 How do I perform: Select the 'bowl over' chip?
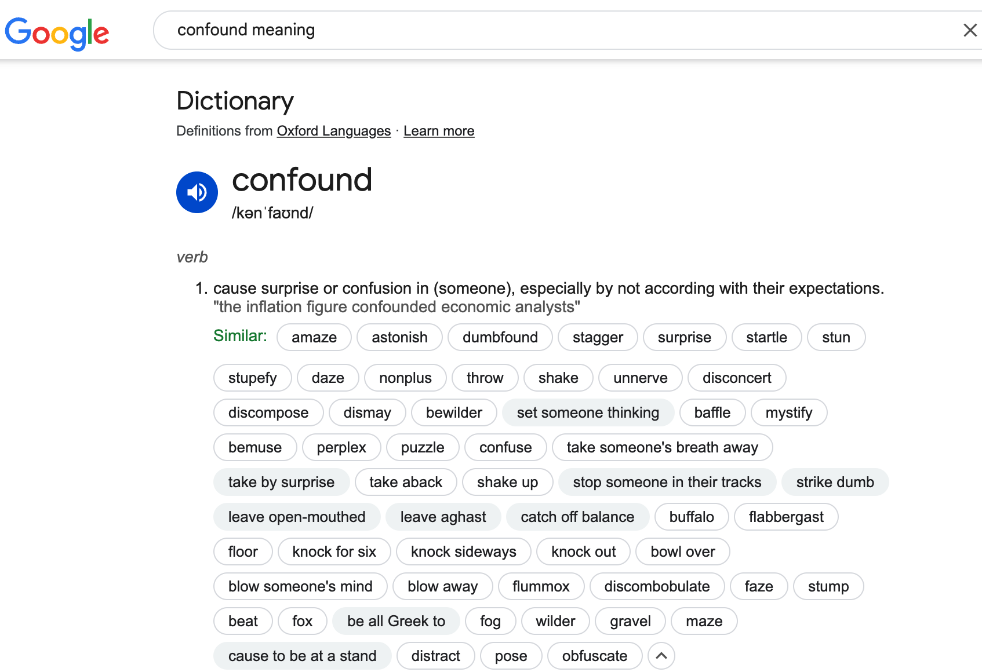point(683,552)
